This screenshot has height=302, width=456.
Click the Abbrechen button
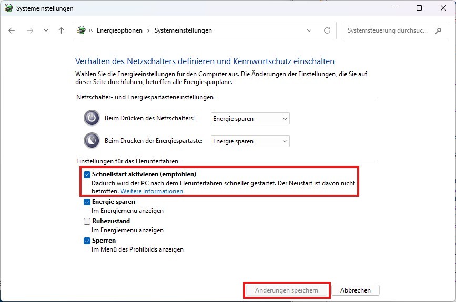(356, 290)
